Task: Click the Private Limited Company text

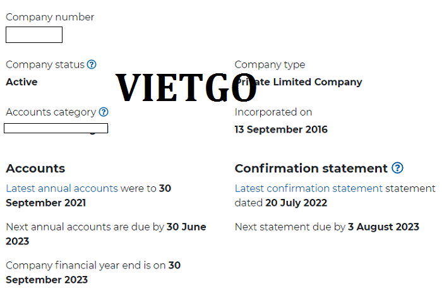Action: pos(299,82)
